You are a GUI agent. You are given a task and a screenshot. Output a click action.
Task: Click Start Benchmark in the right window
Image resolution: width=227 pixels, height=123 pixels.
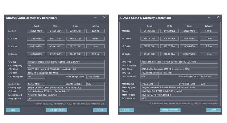tap(170, 110)
